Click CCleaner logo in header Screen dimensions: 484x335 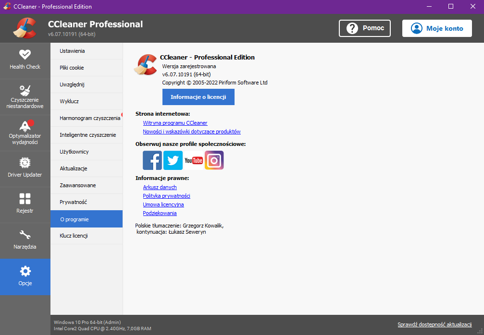[x=25, y=28]
